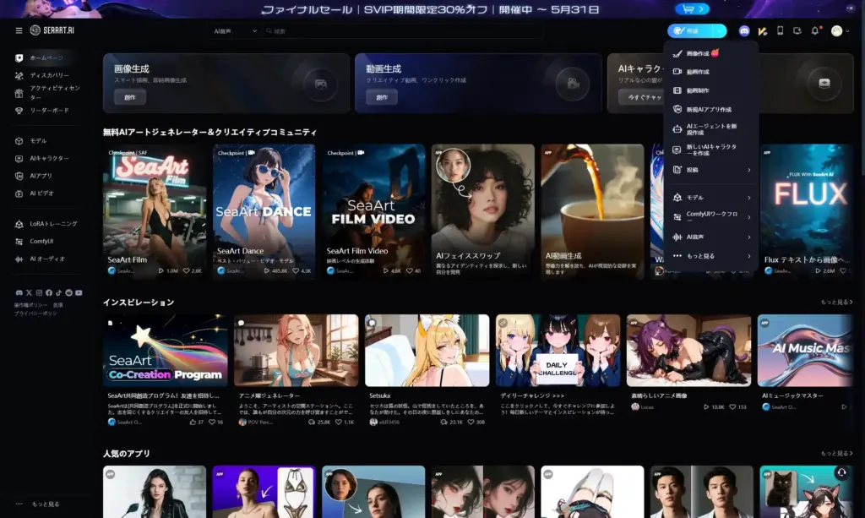Viewport: 865px width, 518px height.
Task: Open the YouTube link in sidebar footer
Action: click(x=79, y=293)
